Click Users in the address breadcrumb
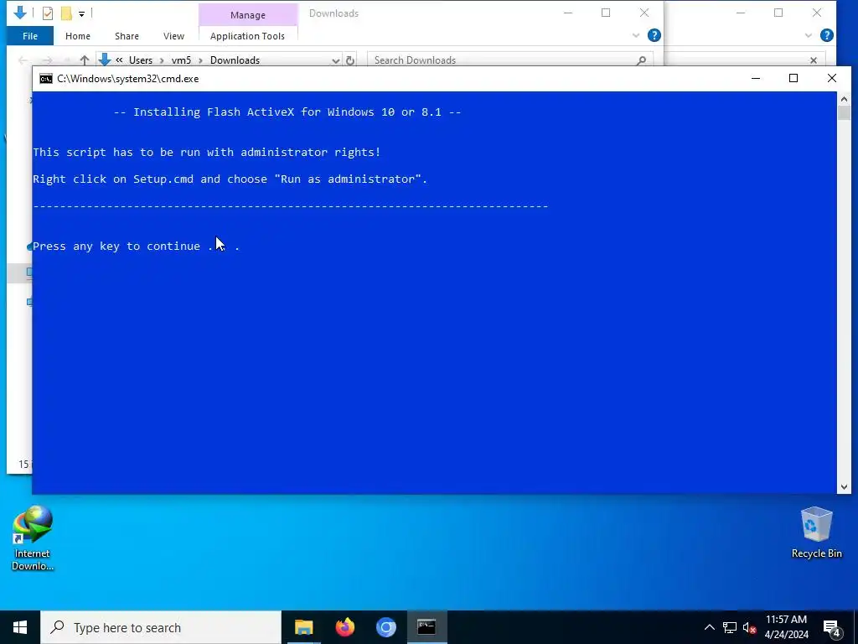This screenshot has height=644, width=858. coord(141,60)
